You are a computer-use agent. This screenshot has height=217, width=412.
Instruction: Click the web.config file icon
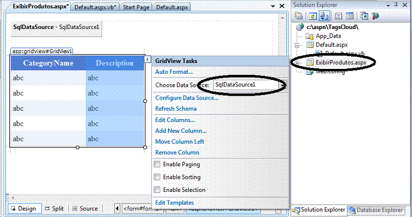pos(310,72)
